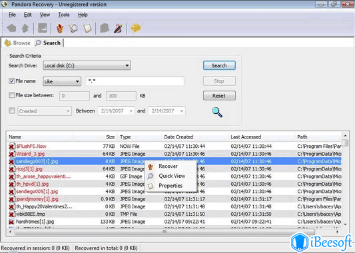Screen dimensions: 355x253
Task: Click the Stop button
Action: coord(219,81)
